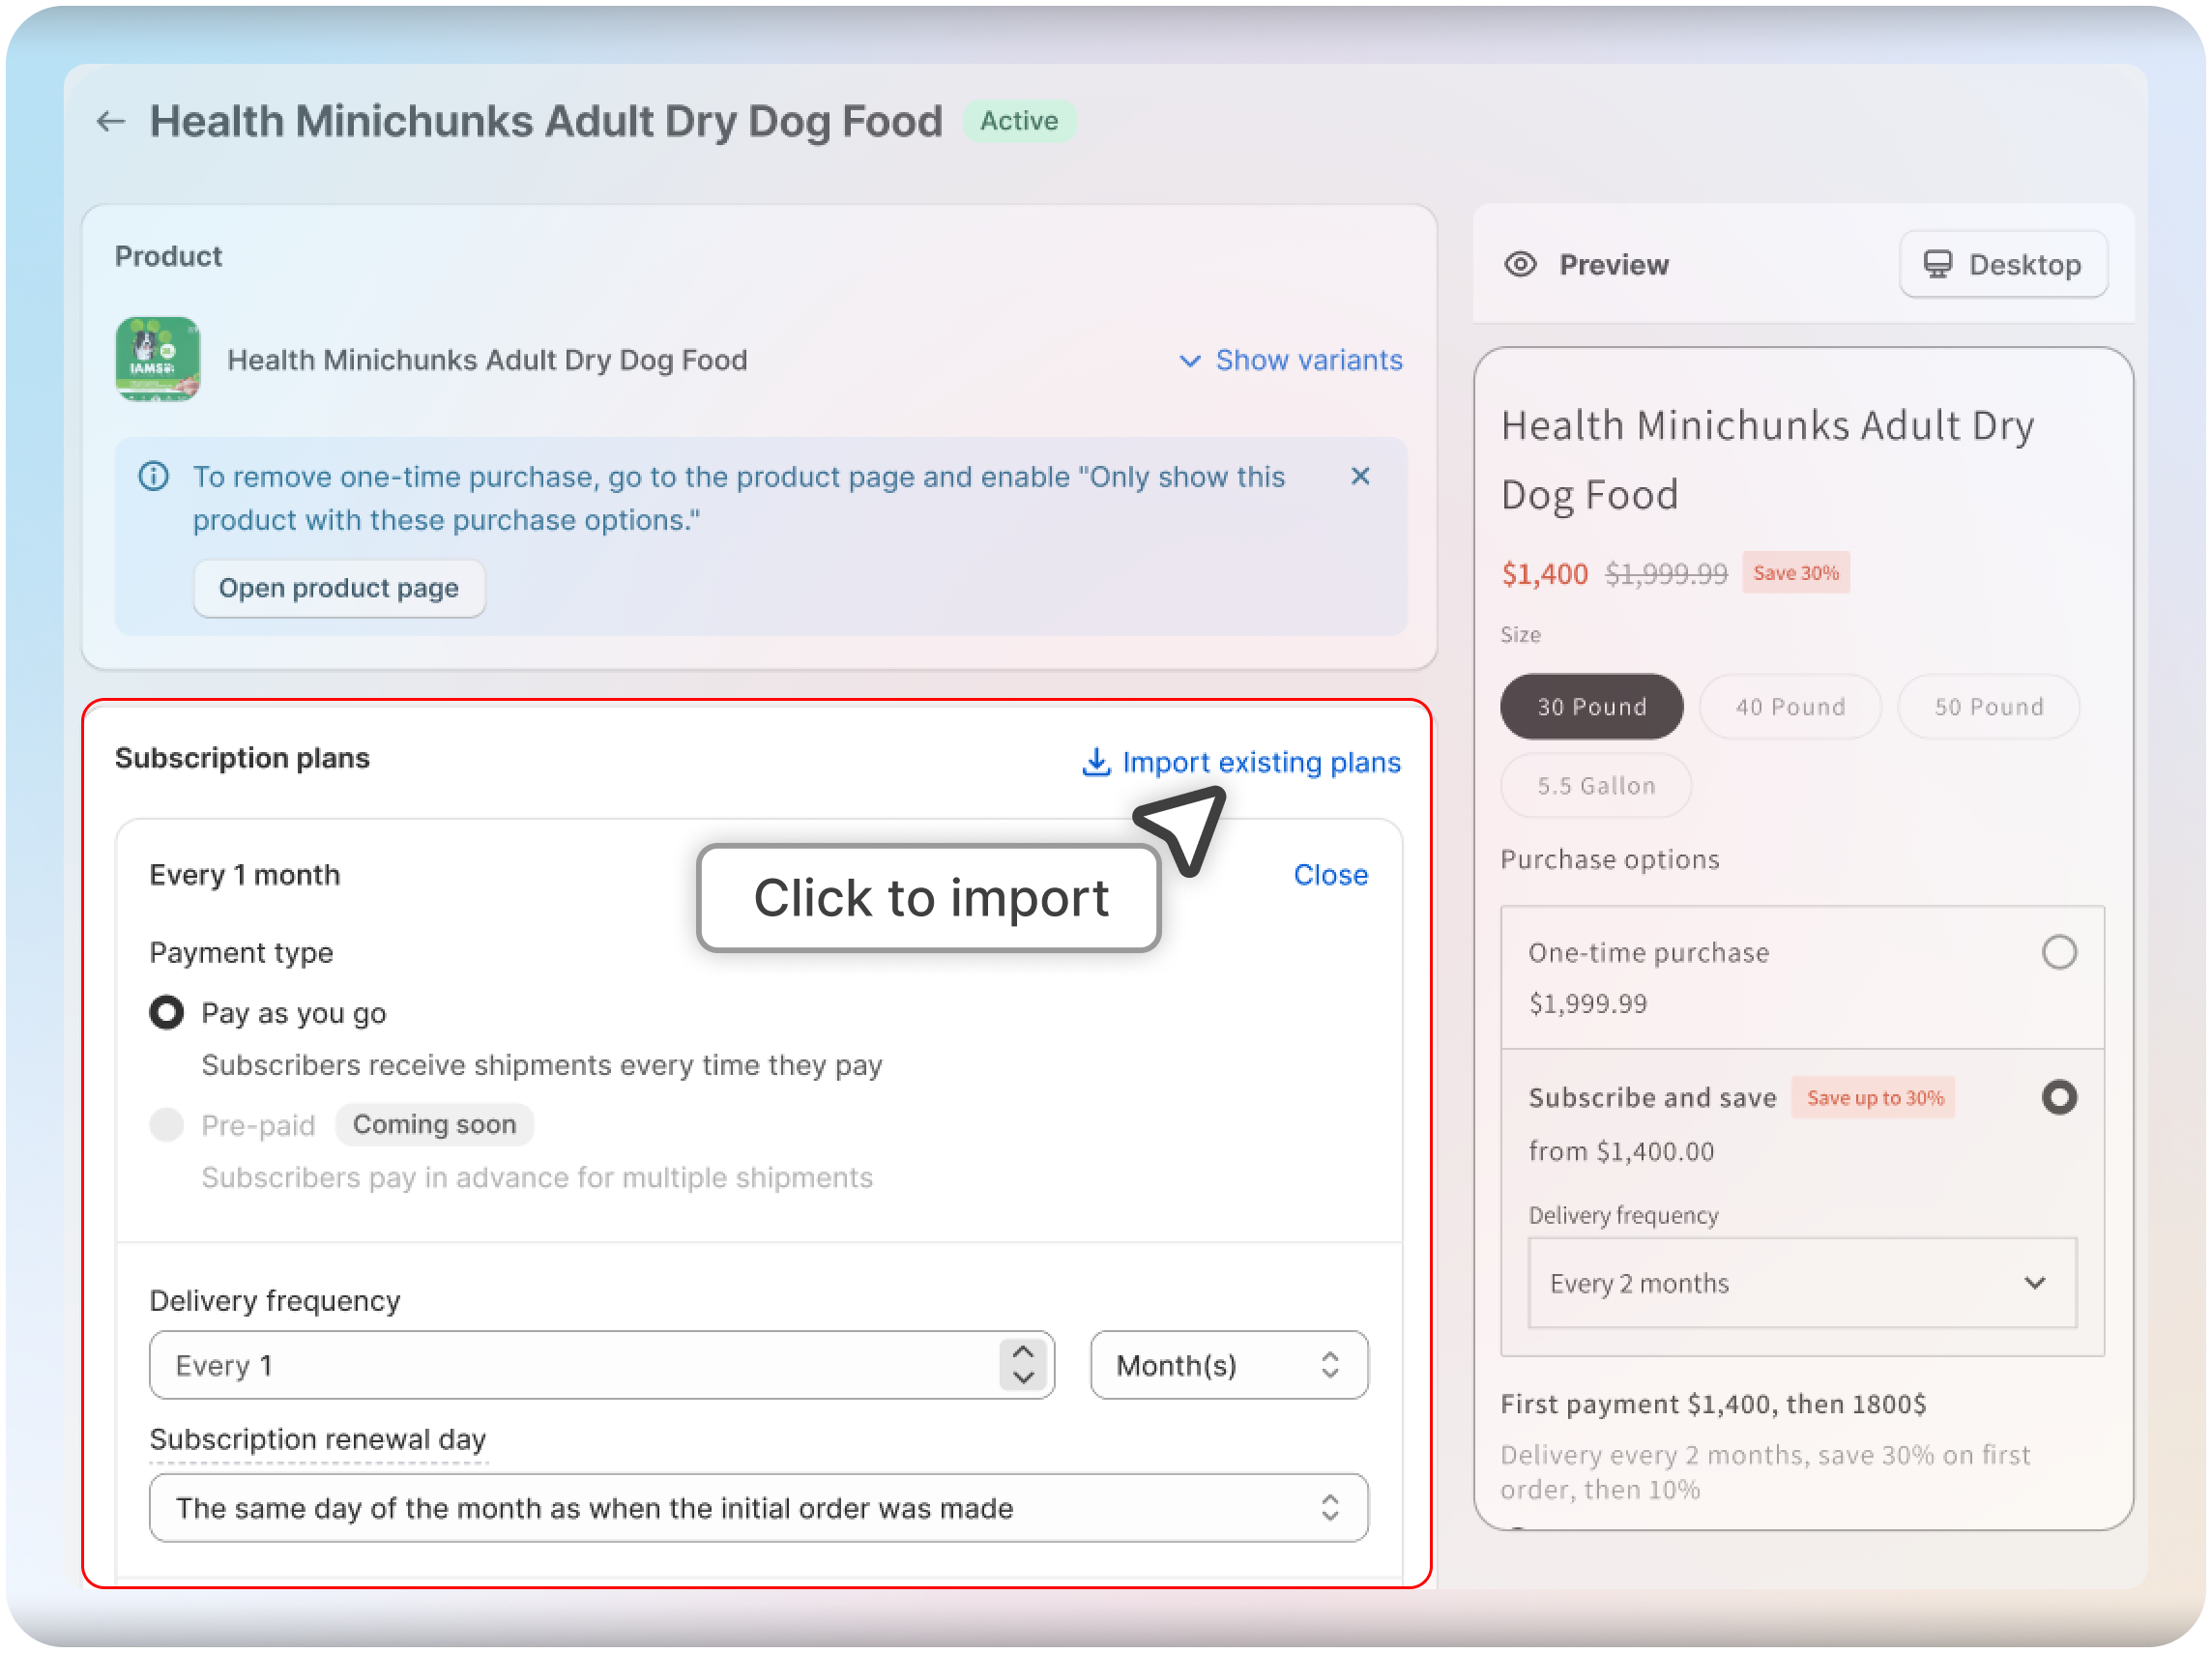The image size is (2212, 1653).
Task: Expand Show variants chevron
Action: [x=1190, y=360]
